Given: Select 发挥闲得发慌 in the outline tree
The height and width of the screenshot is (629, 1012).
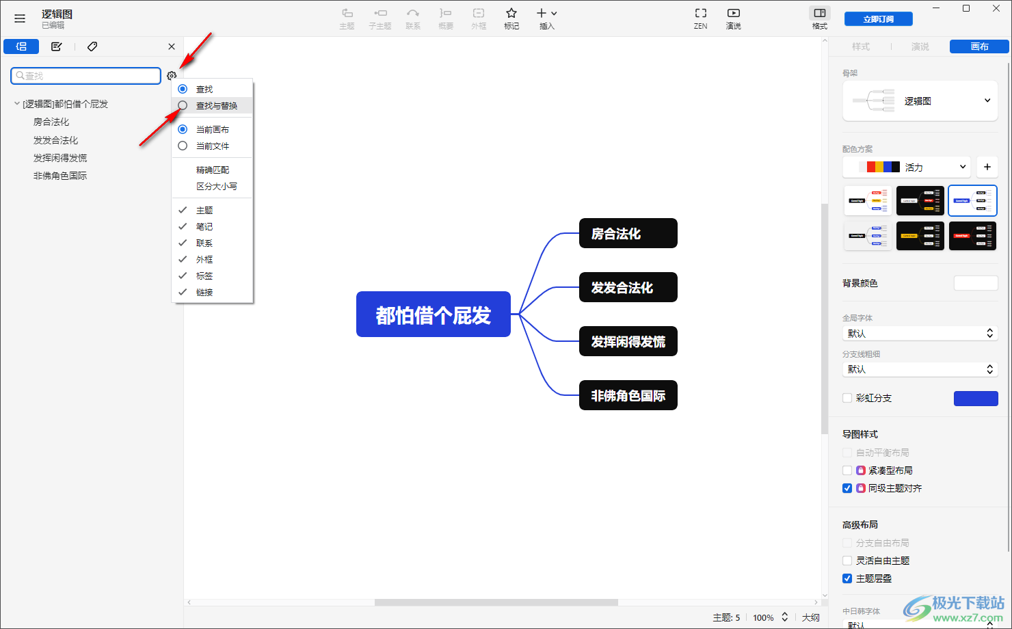Looking at the screenshot, I should pos(60,158).
